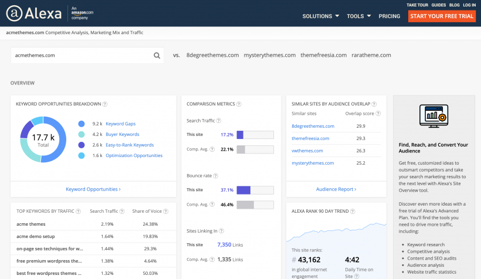Click the 7,350 Links value
The image size is (481, 279).
pos(230,244)
